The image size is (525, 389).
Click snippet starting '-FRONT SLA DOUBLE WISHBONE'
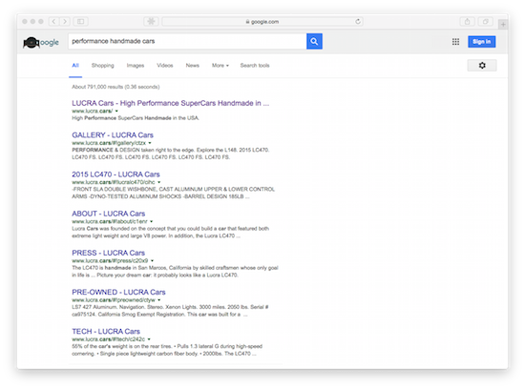[x=173, y=193]
